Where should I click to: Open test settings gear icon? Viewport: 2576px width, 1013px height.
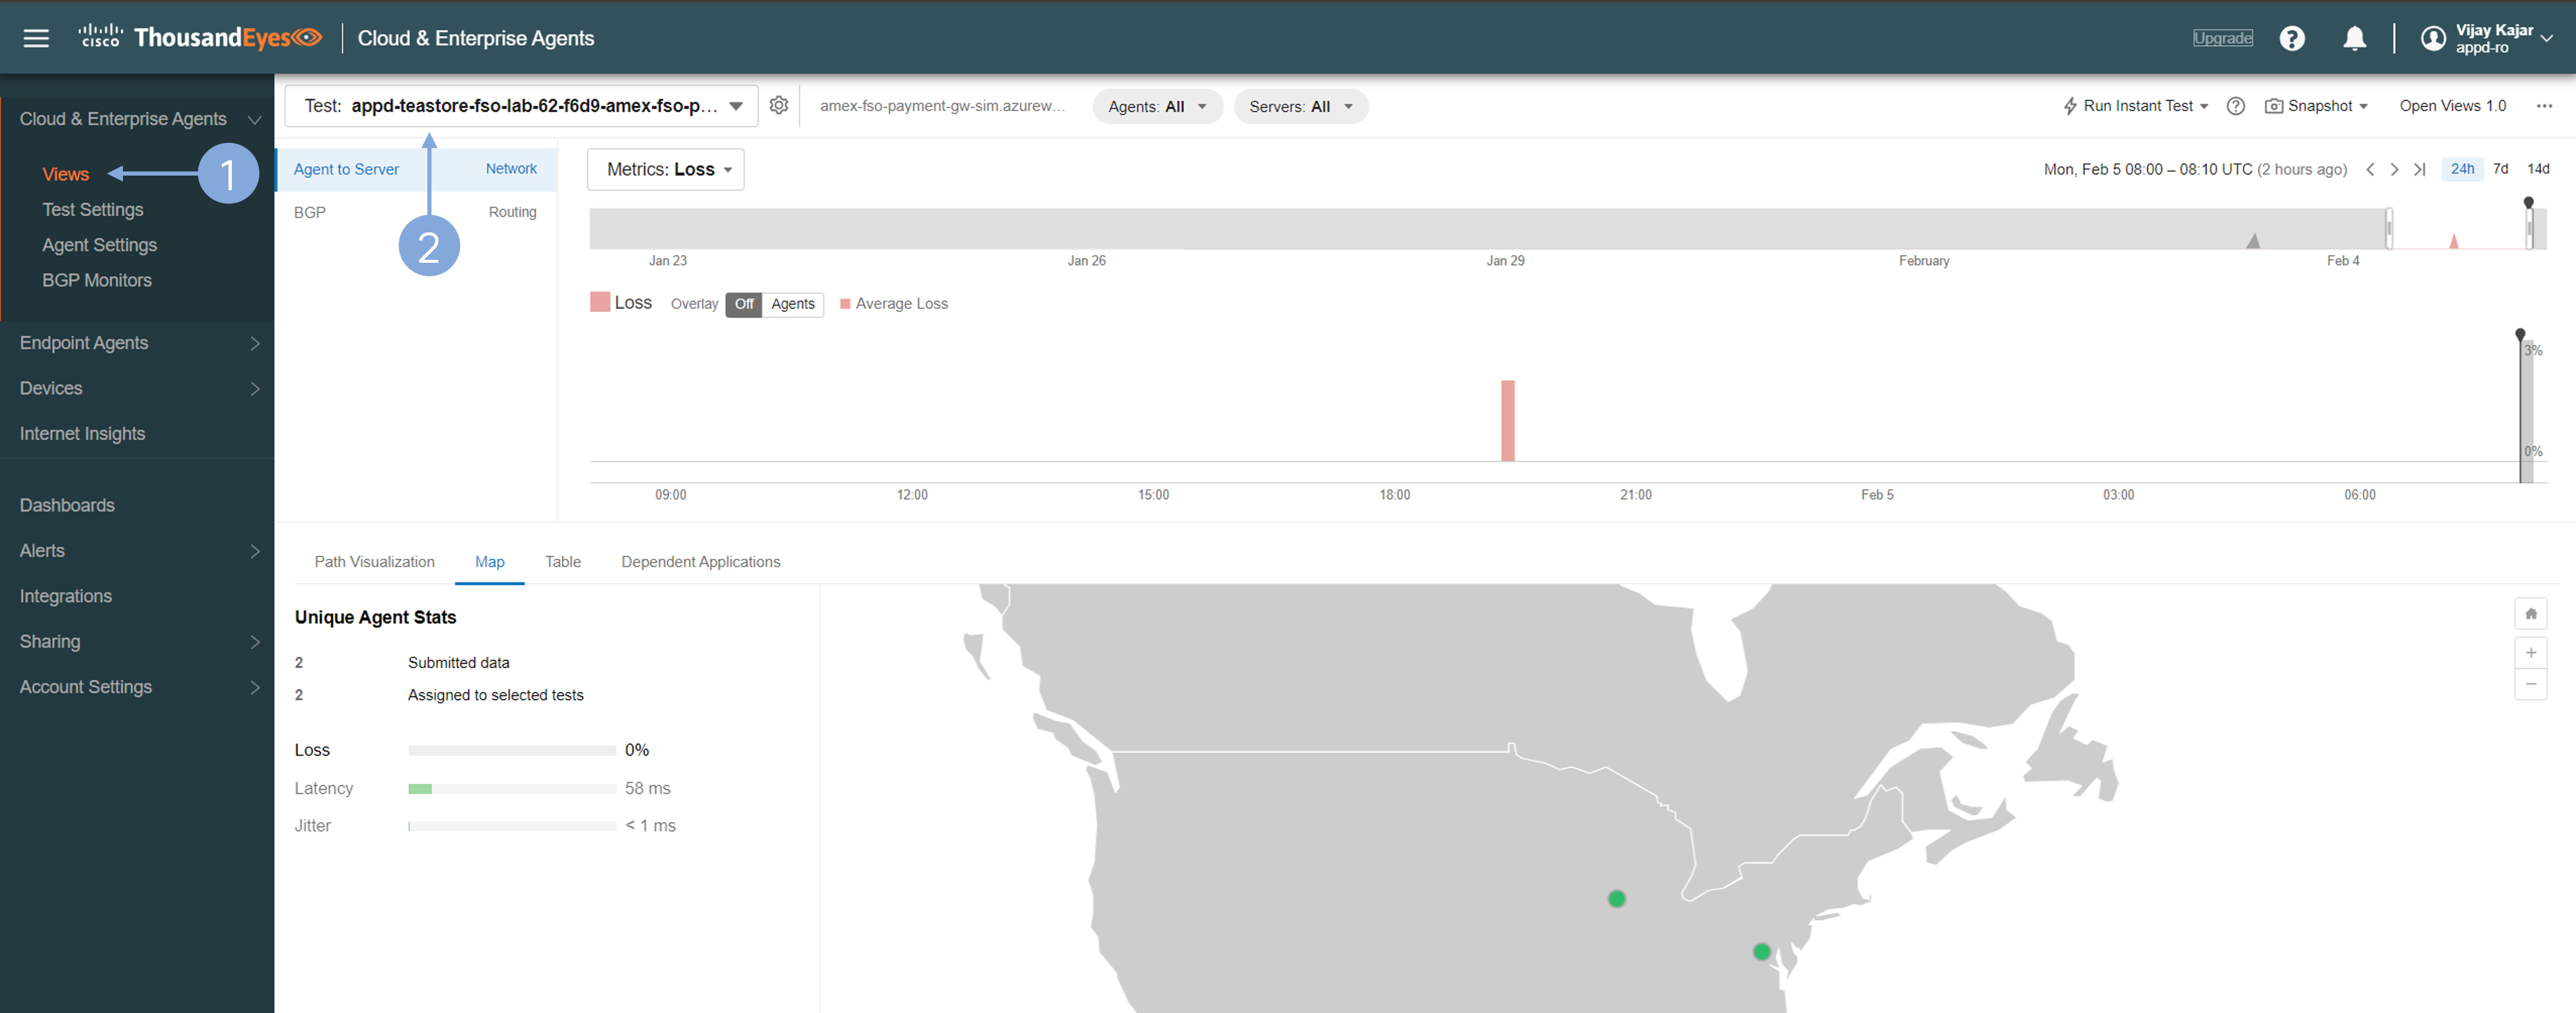point(779,106)
